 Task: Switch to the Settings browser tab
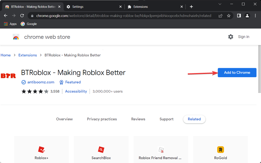94,7
